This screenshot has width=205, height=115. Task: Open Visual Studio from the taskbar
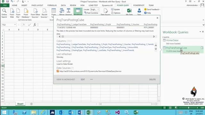(x=118, y=112)
